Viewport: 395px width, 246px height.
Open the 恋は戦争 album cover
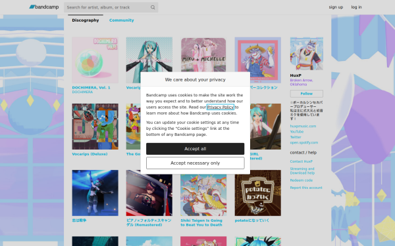click(95, 193)
